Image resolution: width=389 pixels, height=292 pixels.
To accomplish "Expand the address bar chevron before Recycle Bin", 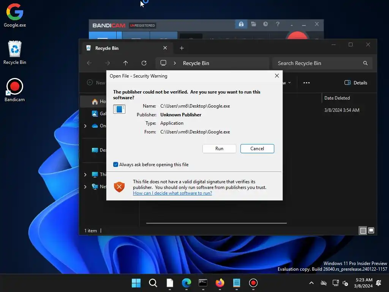I will (175, 63).
